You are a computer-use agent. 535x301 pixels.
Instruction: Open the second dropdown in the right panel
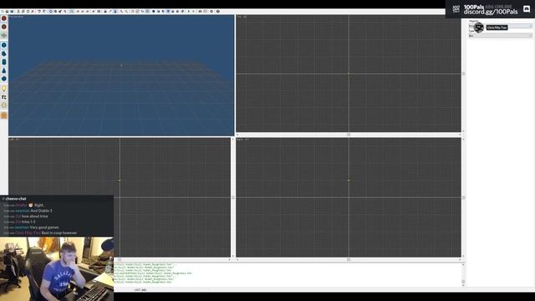[500, 35]
